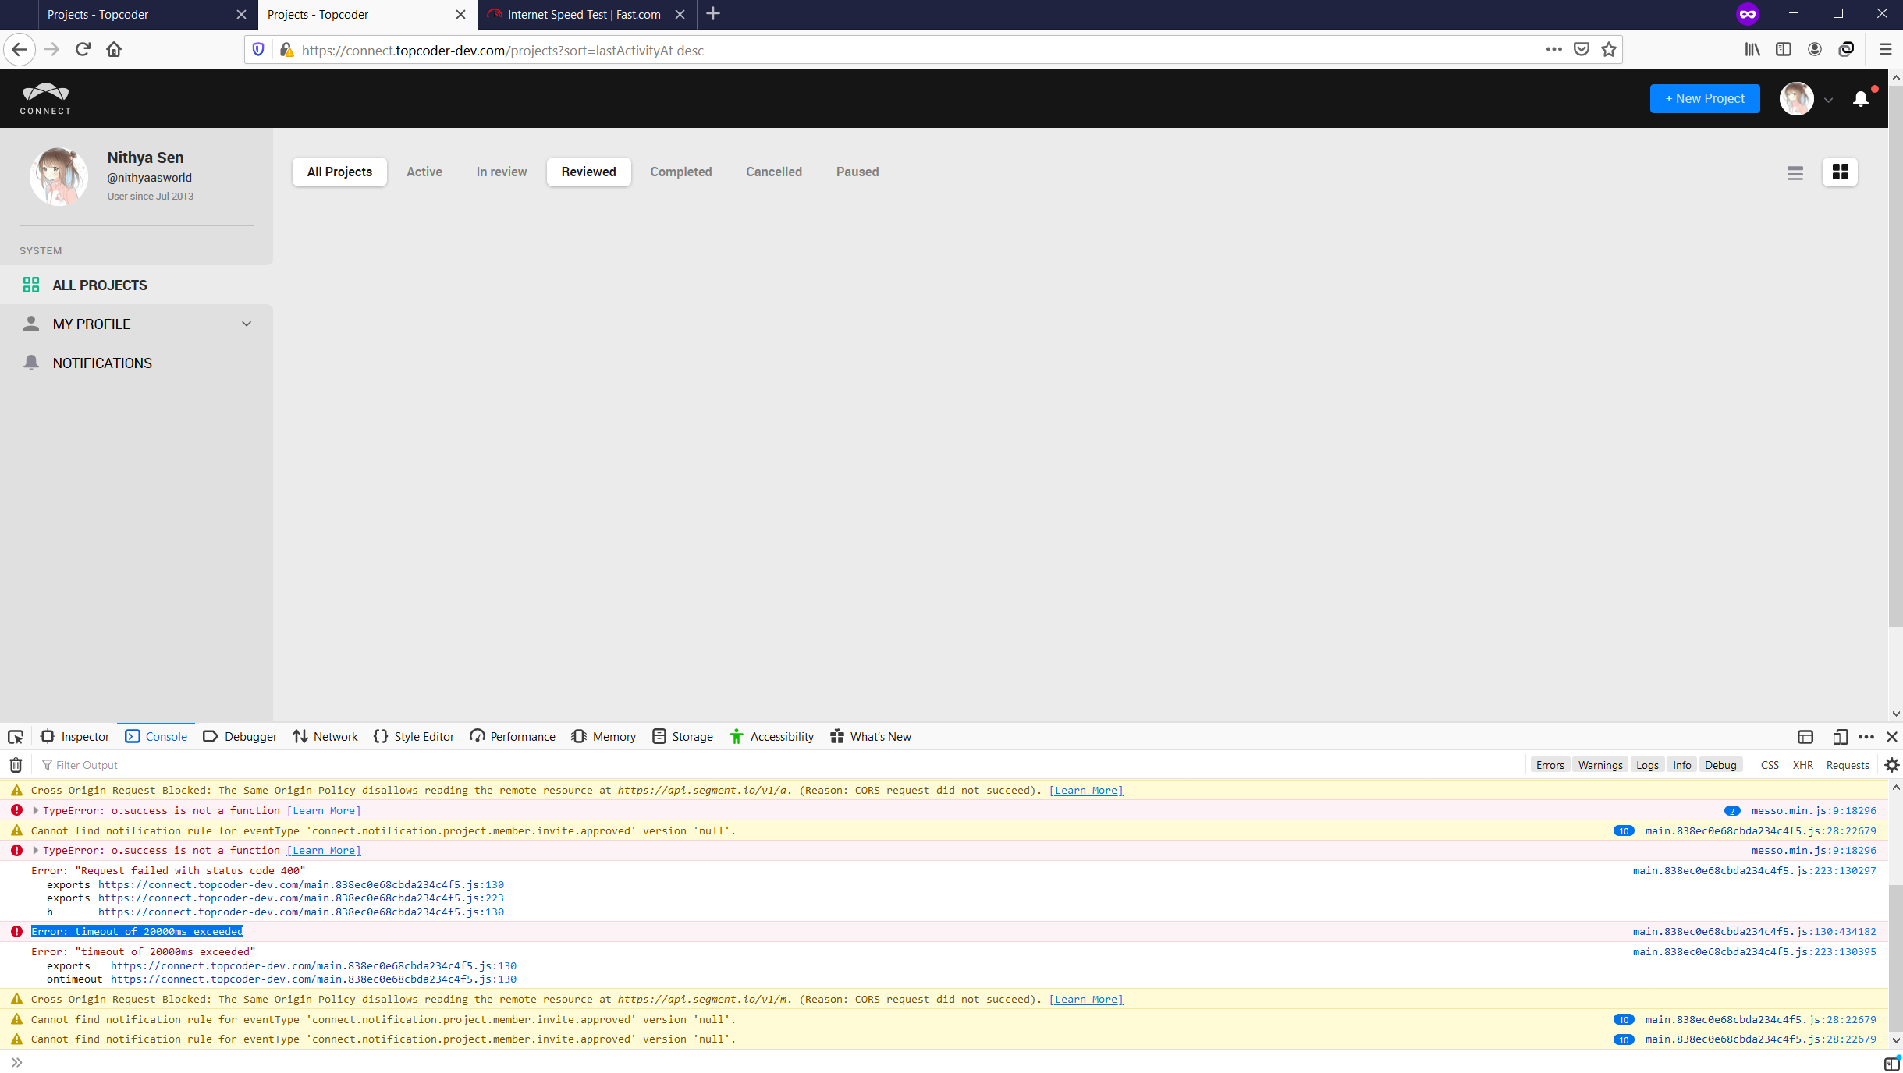Click the Connect logo
This screenshot has width=1903, height=1073.
click(45, 99)
